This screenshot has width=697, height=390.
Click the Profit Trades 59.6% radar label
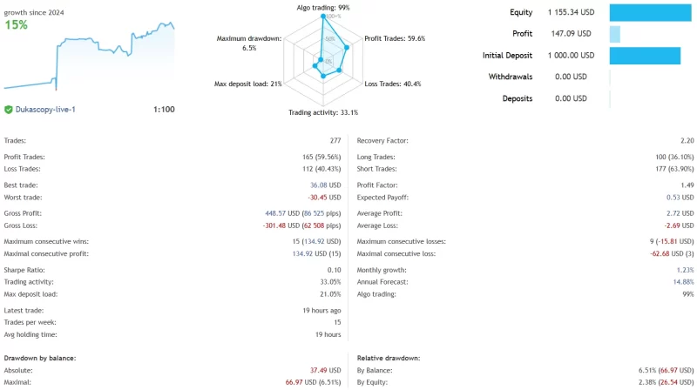(395, 38)
